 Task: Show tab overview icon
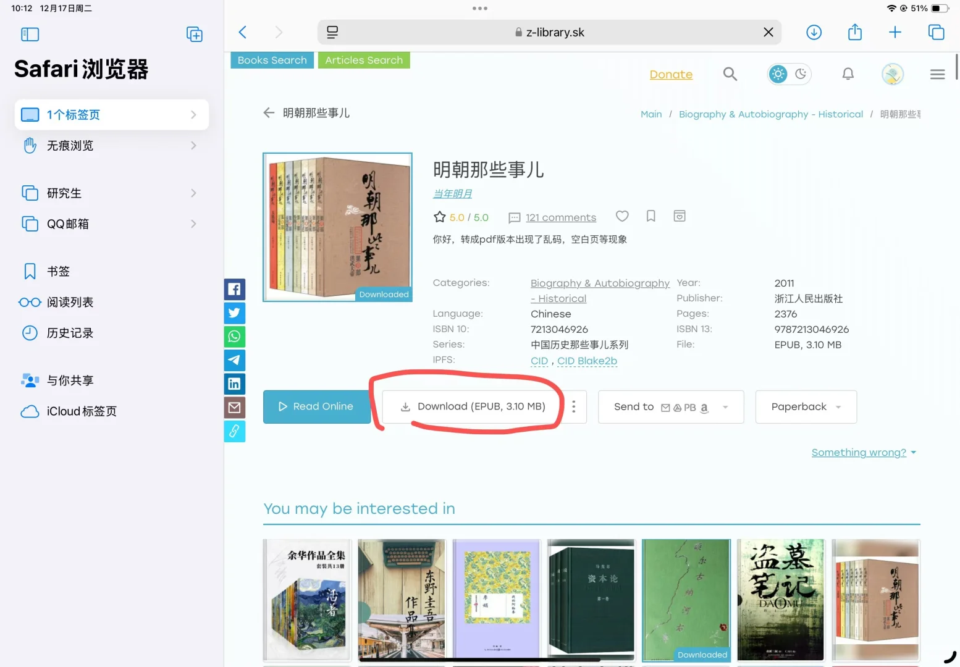(936, 32)
